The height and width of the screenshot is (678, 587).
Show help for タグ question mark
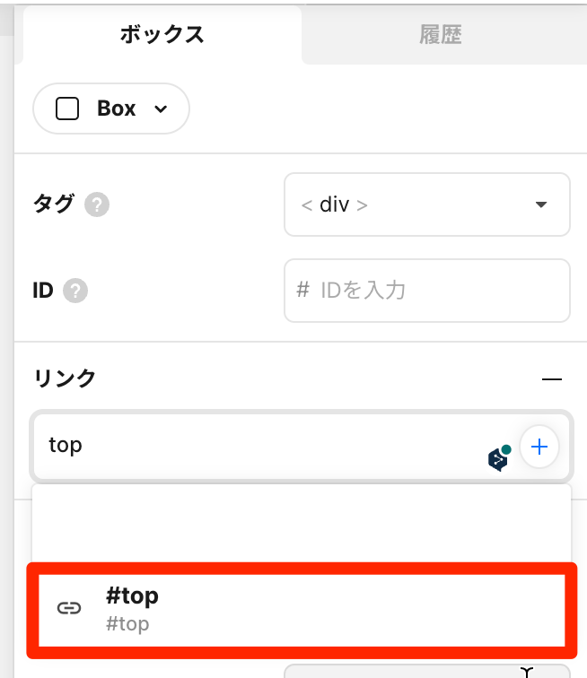pos(97,204)
